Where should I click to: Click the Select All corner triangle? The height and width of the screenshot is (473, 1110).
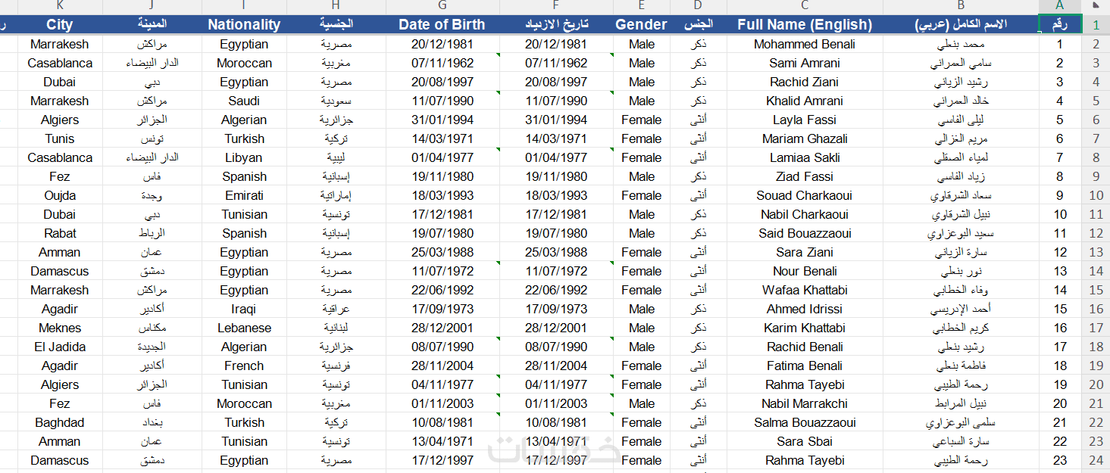[x=1096, y=6]
